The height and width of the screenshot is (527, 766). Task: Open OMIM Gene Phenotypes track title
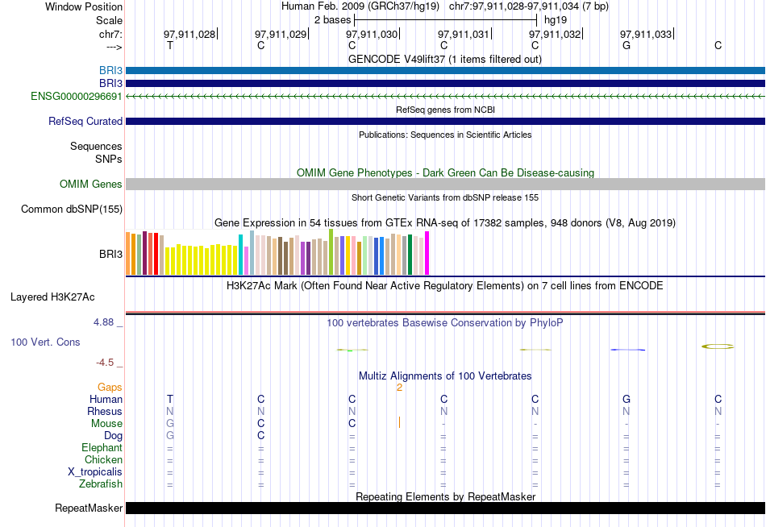pos(445,172)
